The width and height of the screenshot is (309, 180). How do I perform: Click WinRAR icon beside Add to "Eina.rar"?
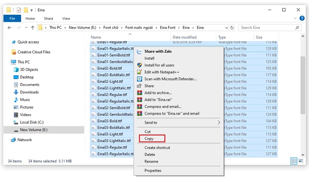coord(139,99)
